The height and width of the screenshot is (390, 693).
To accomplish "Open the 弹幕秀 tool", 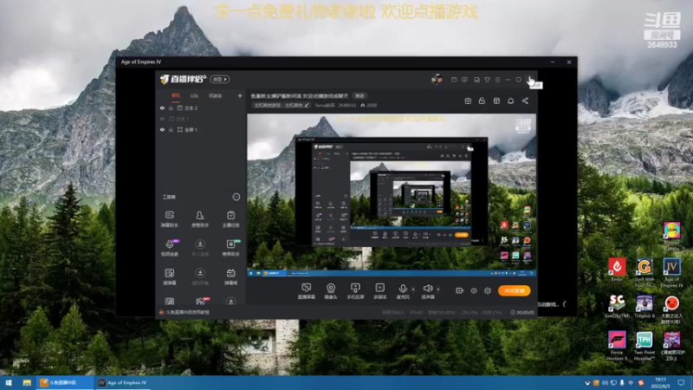I will click(230, 276).
